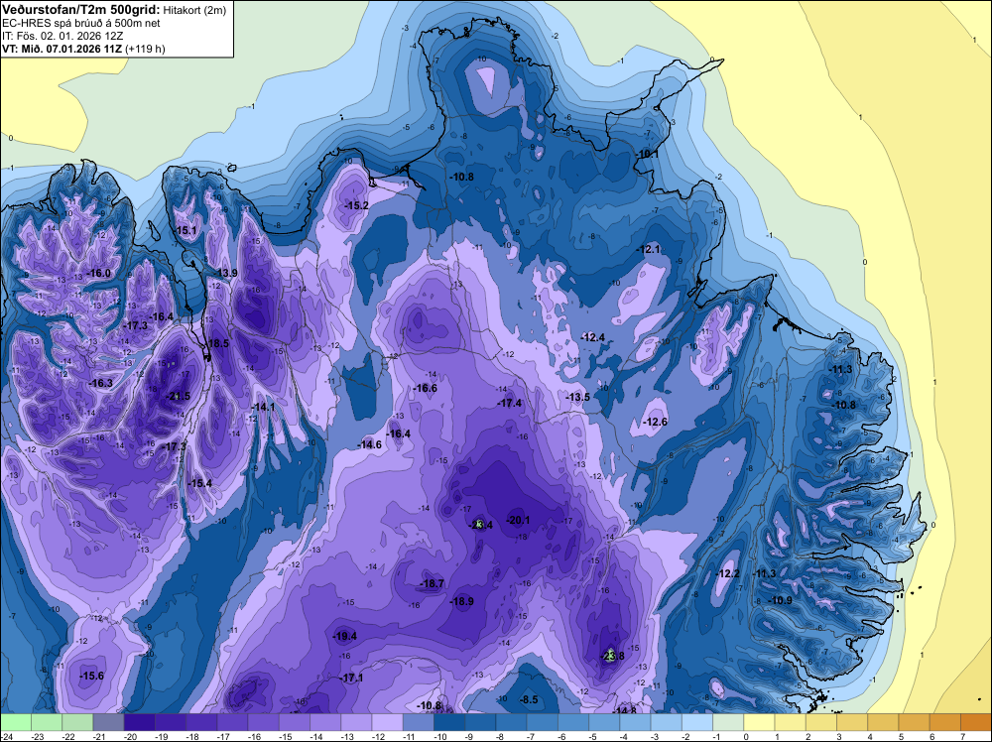The image size is (992, 742).
Task: Select the -8.5 temperature label
Action: (529, 699)
